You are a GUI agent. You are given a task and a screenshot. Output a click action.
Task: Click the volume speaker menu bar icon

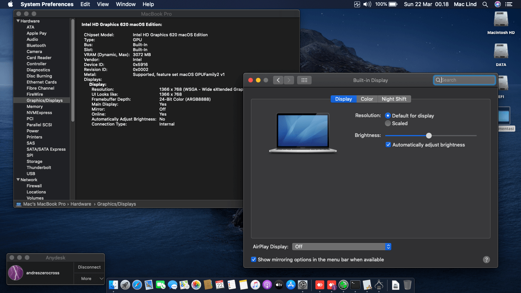pyautogui.click(x=367, y=4)
